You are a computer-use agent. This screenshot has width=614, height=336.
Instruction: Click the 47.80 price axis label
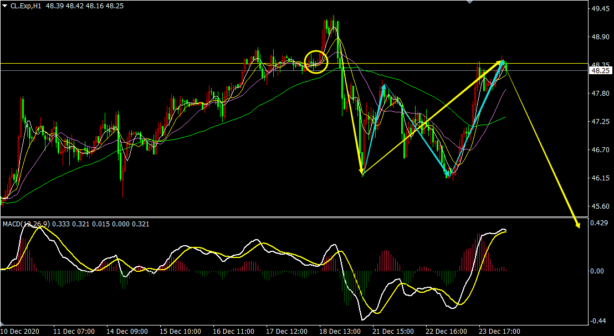600,94
